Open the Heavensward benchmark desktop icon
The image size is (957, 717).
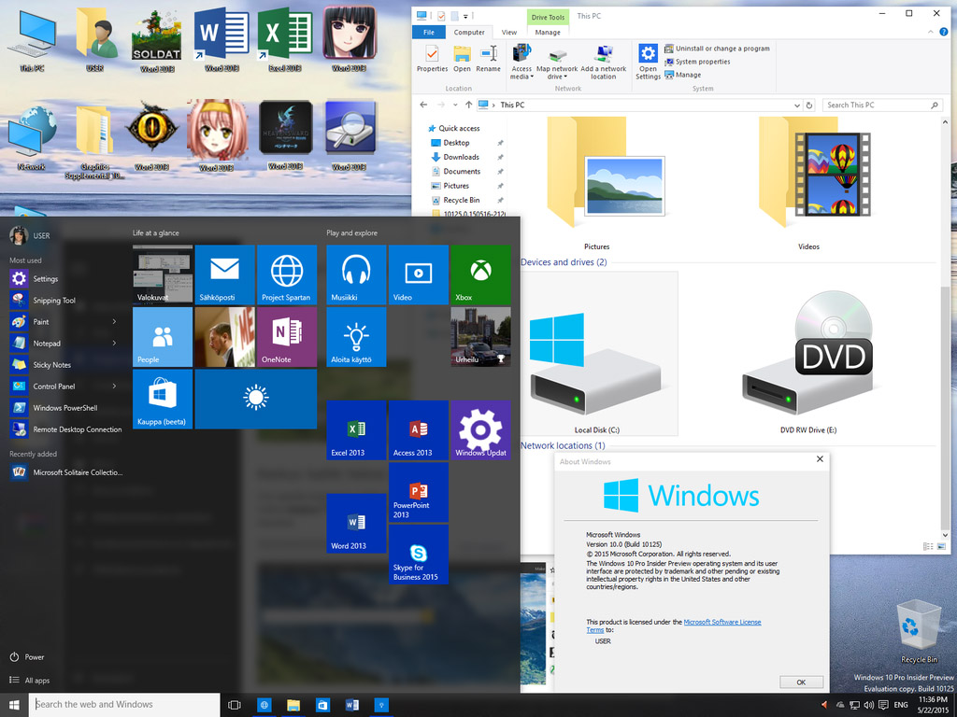pyautogui.click(x=286, y=136)
